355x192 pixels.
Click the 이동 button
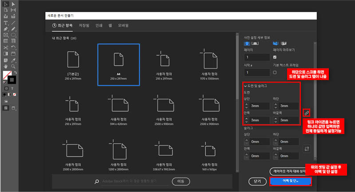(x=181, y=181)
